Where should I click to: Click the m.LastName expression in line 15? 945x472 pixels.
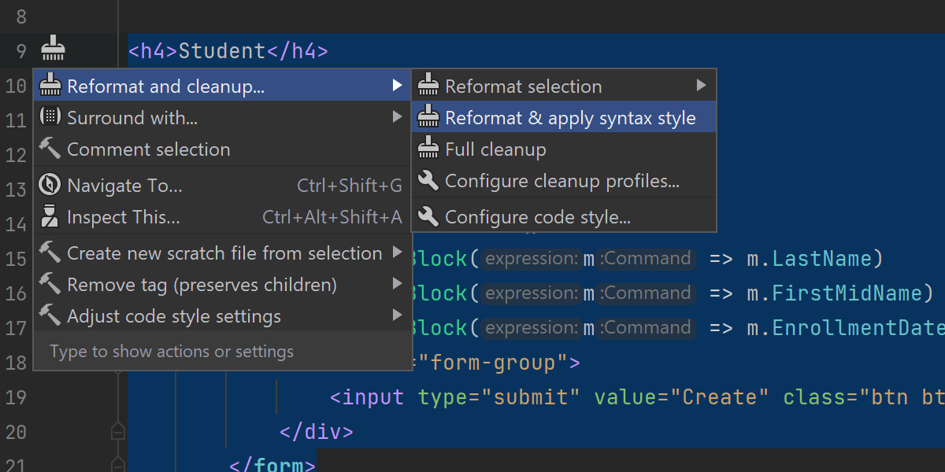(814, 259)
